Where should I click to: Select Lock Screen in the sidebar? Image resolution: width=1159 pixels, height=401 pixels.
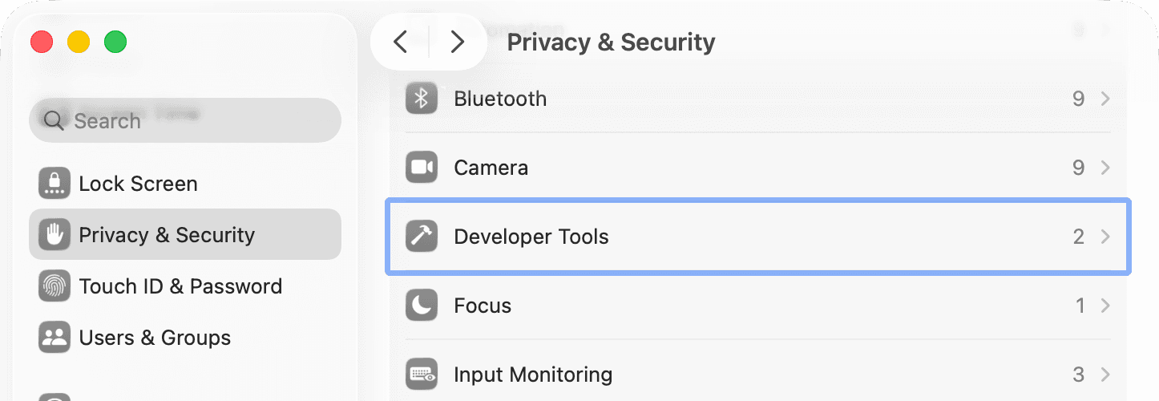[138, 184]
